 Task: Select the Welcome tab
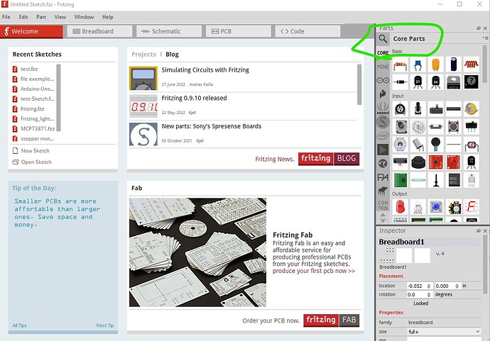pos(31,31)
